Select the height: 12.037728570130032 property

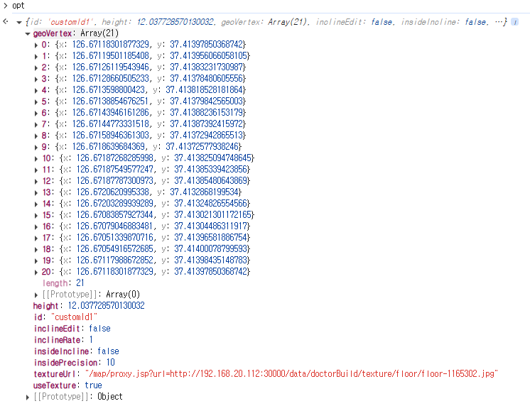89,306
